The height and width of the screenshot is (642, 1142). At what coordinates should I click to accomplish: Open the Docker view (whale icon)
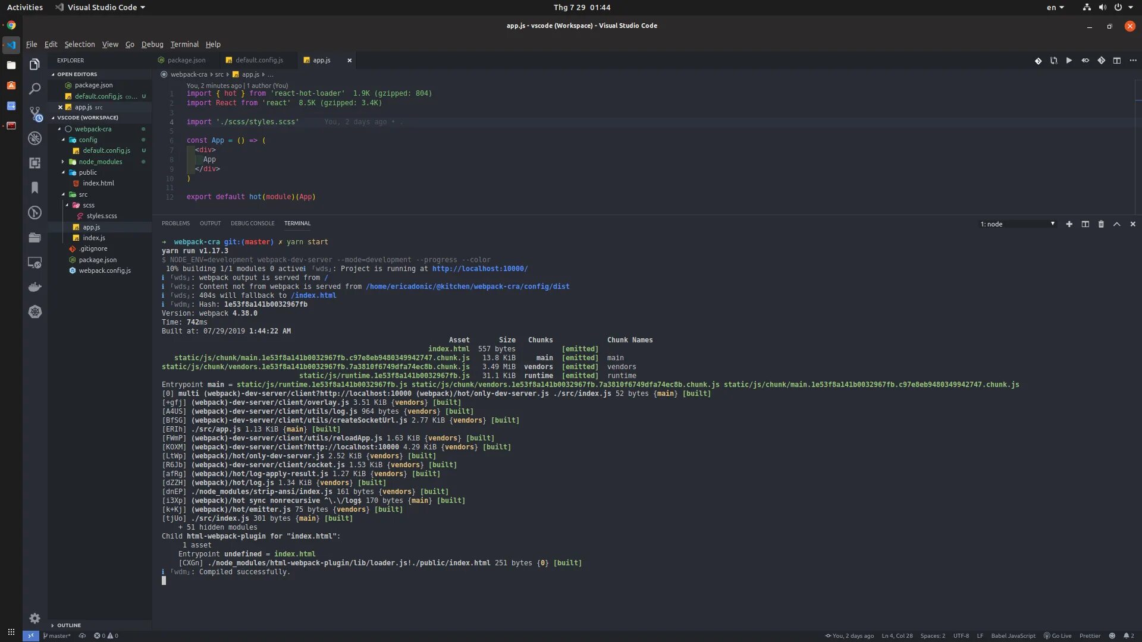click(34, 287)
